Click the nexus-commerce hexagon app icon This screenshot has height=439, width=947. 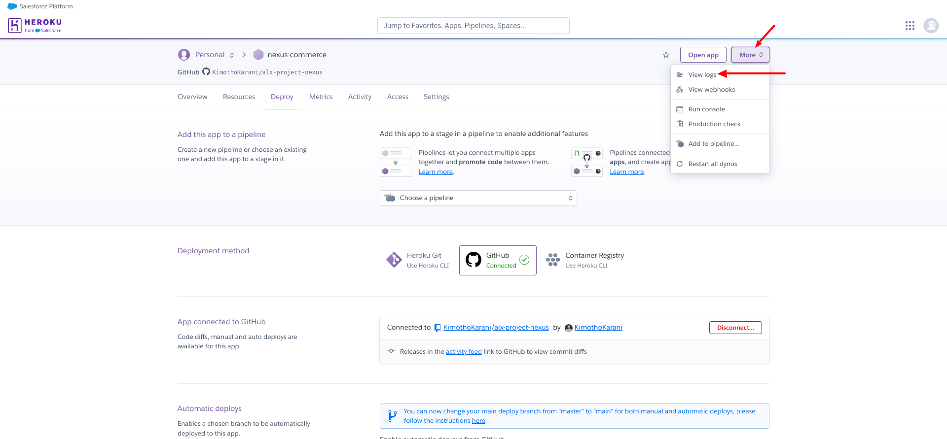tap(258, 55)
